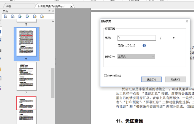Click the page number label 5 under thumbnail
This screenshot has height=124, width=194.
26,24
